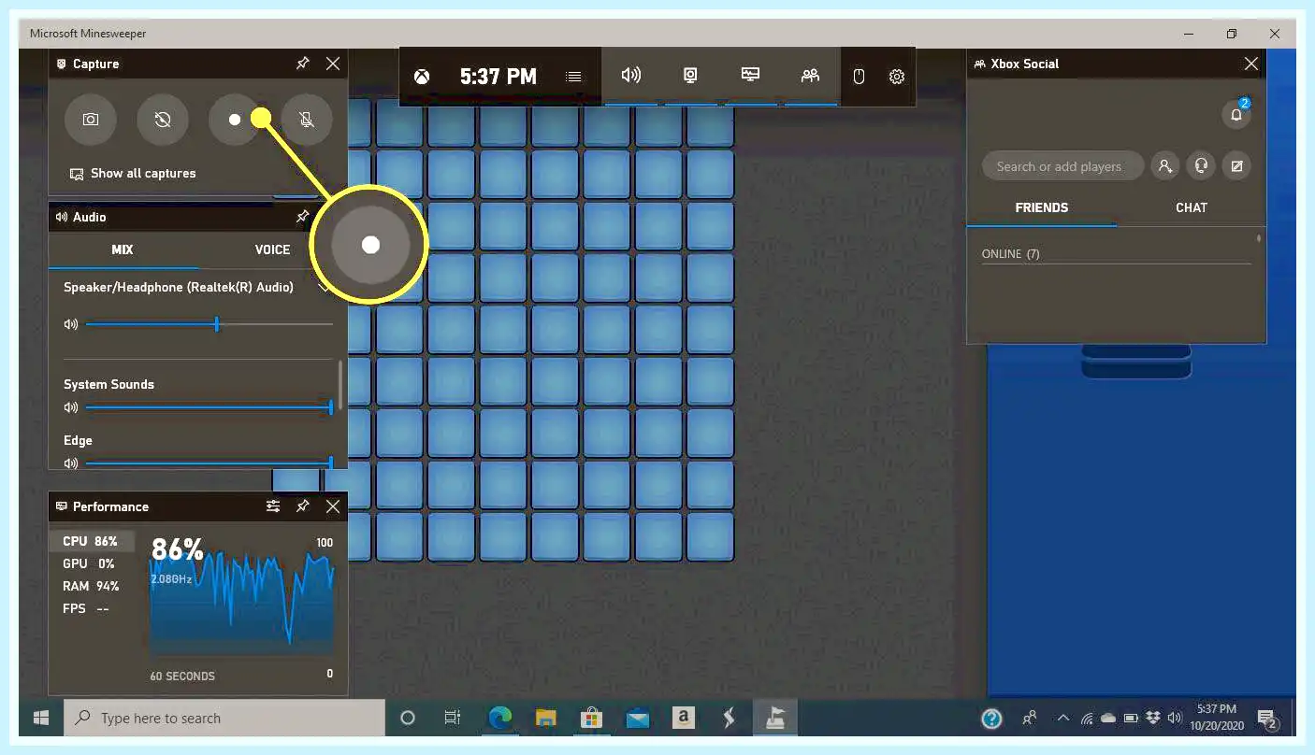Screen dimensions: 1315x755
Task: Start a new chat message
Action: [x=1236, y=166]
